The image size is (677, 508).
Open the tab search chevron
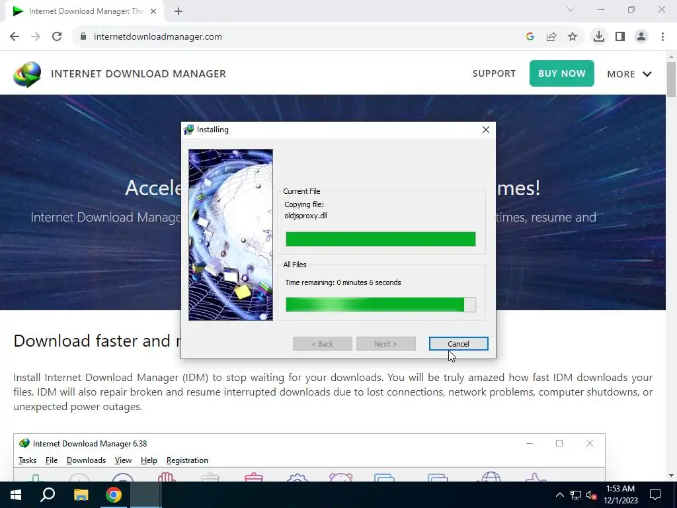[571, 9]
